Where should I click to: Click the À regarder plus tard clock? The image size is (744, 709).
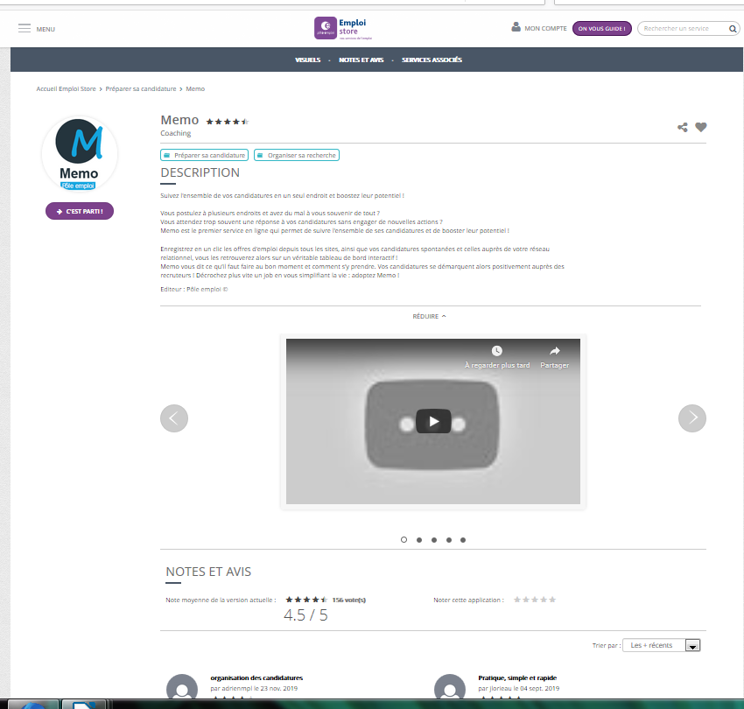[x=497, y=352]
